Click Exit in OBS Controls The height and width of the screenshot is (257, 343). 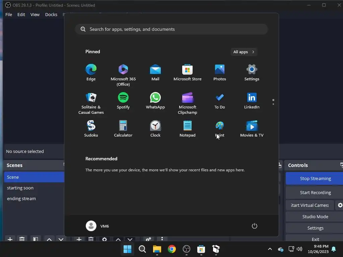(314, 238)
